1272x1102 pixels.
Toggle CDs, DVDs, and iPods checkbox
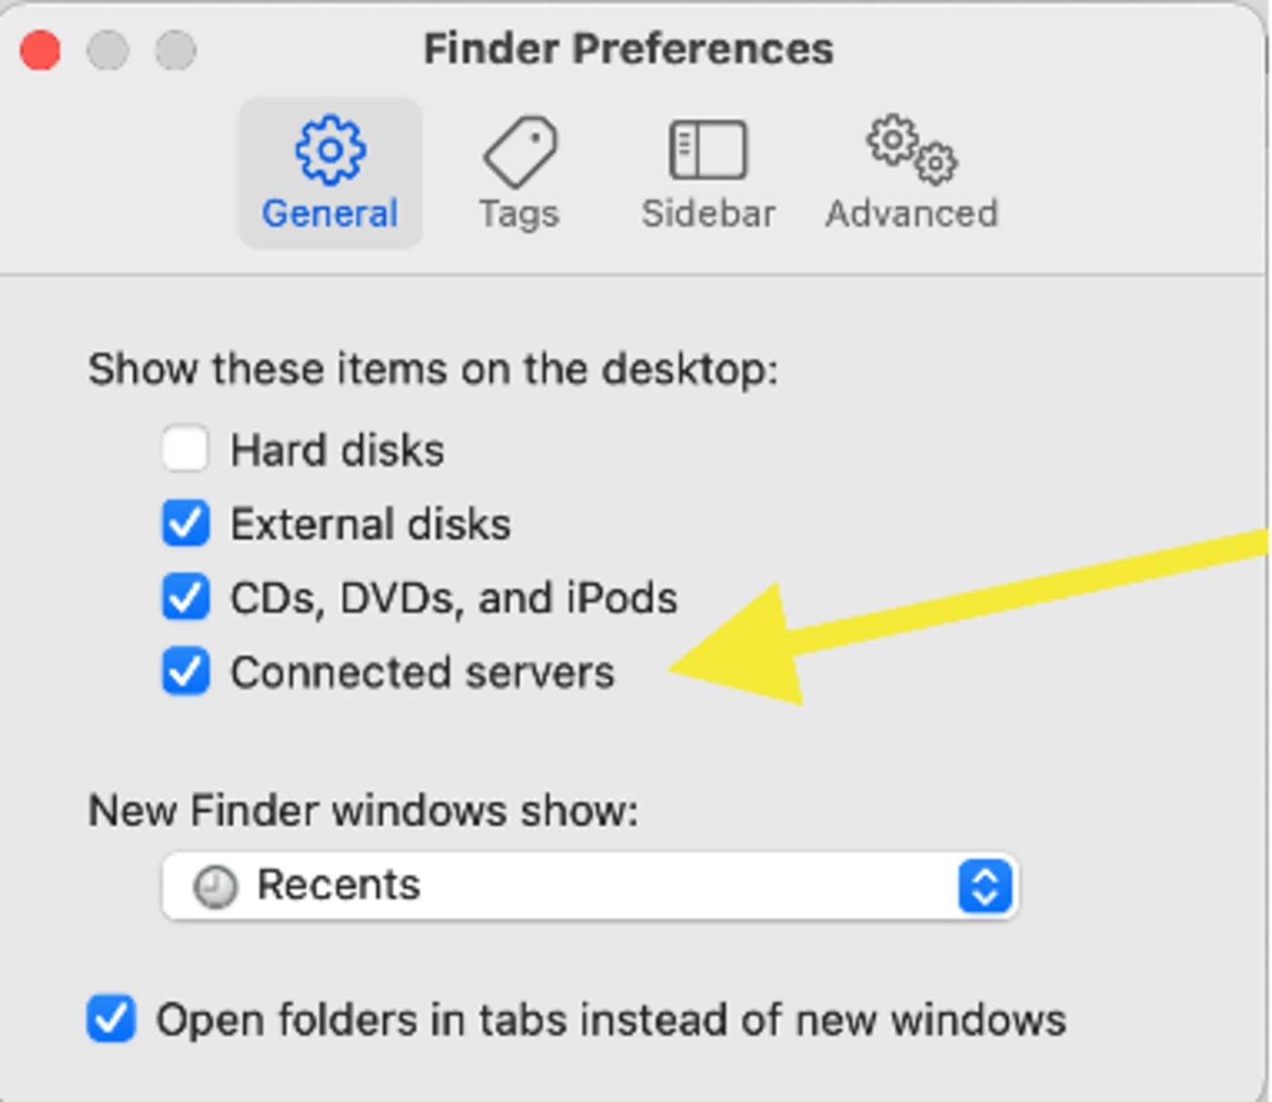click(185, 598)
